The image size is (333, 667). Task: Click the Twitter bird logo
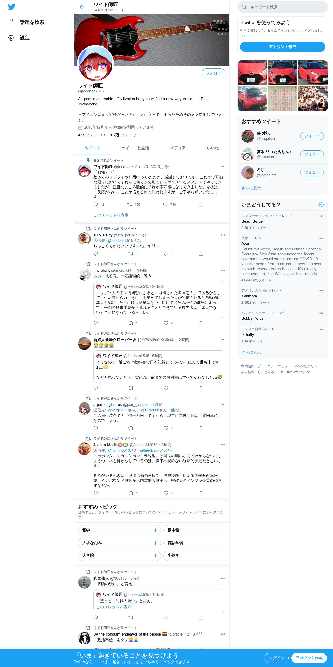point(11,7)
